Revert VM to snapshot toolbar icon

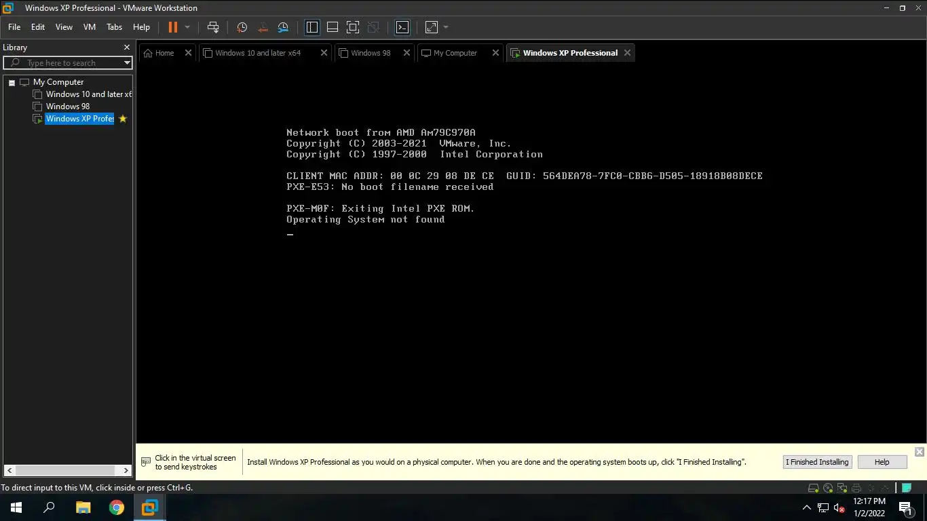263,27
